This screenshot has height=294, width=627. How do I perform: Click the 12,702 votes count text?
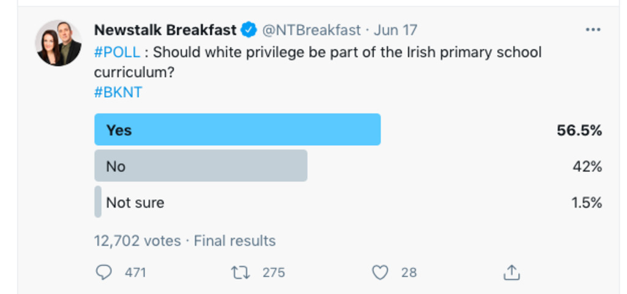137,241
